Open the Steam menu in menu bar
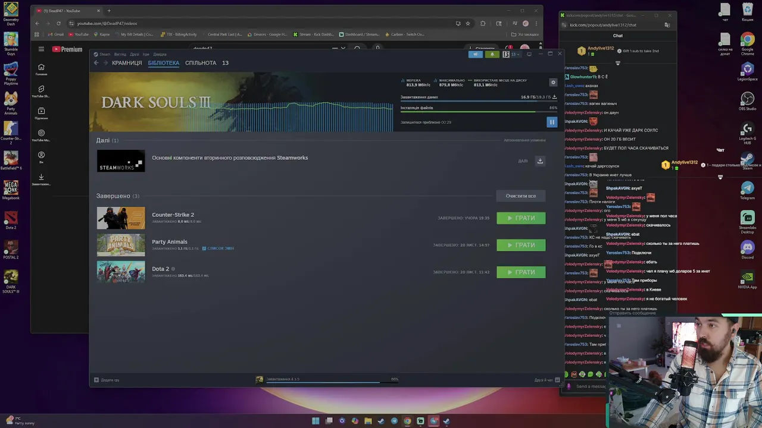This screenshot has width=762, height=428. pyautogui.click(x=105, y=54)
